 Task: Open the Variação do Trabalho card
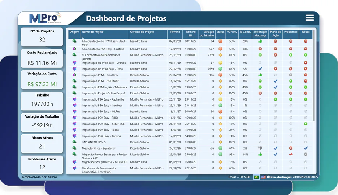(42, 122)
